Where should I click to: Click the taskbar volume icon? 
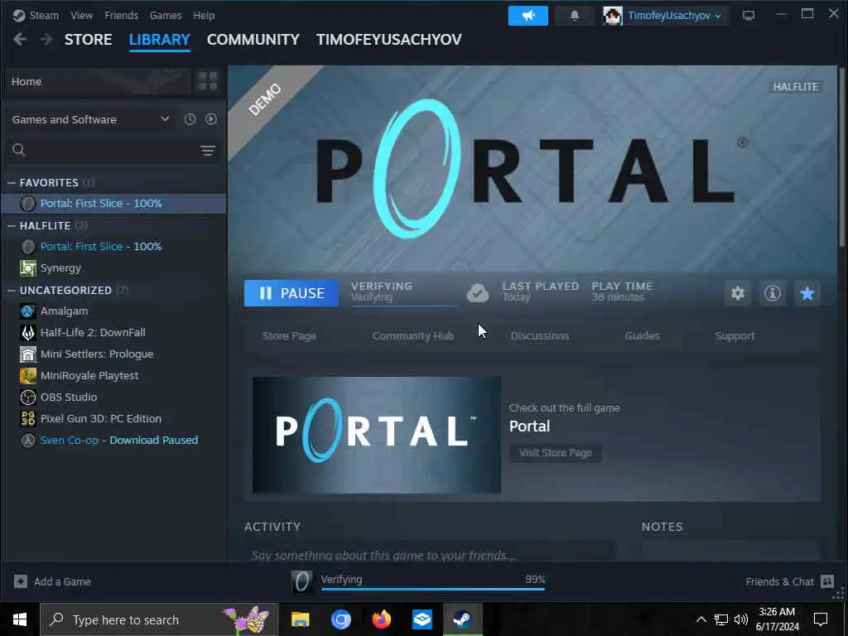[x=741, y=619]
